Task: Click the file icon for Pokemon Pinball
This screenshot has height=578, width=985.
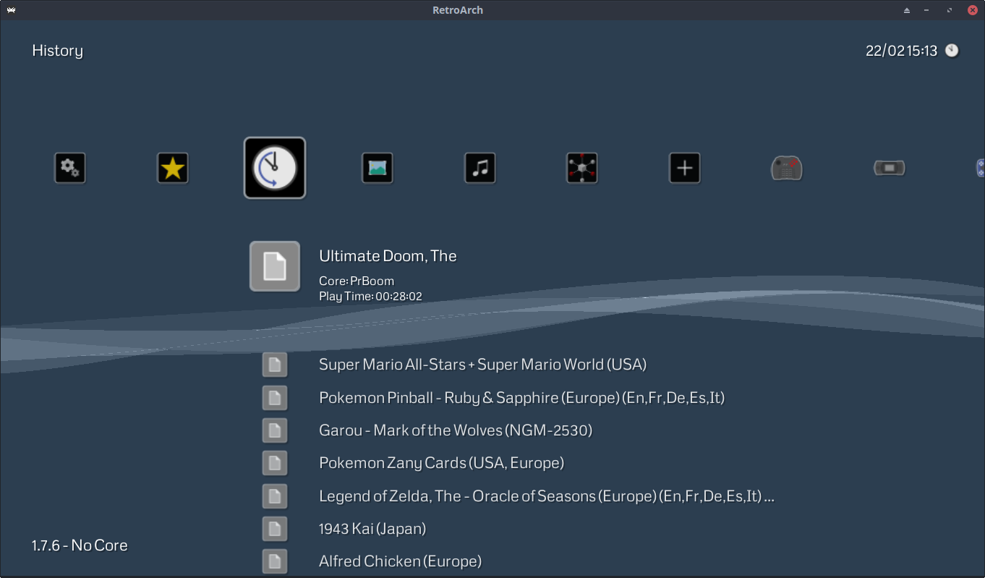Action: pyautogui.click(x=275, y=397)
